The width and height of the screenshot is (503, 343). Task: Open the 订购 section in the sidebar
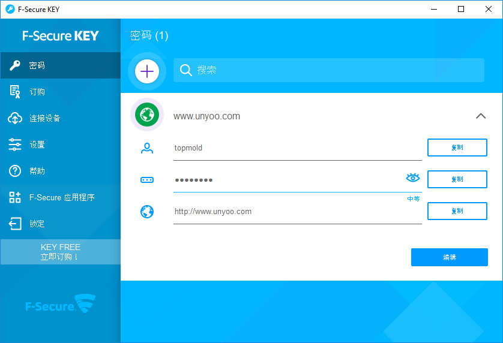click(60, 92)
